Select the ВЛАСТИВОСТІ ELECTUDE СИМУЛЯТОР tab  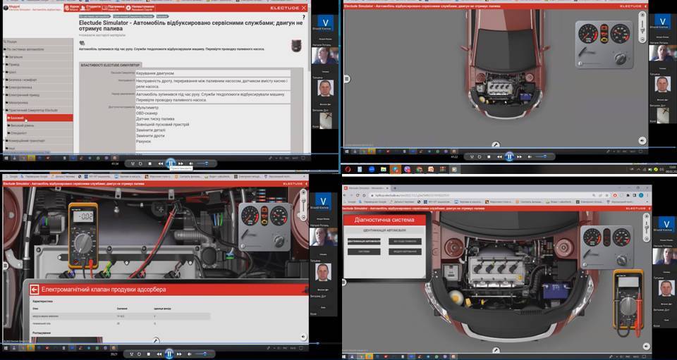click(111, 65)
